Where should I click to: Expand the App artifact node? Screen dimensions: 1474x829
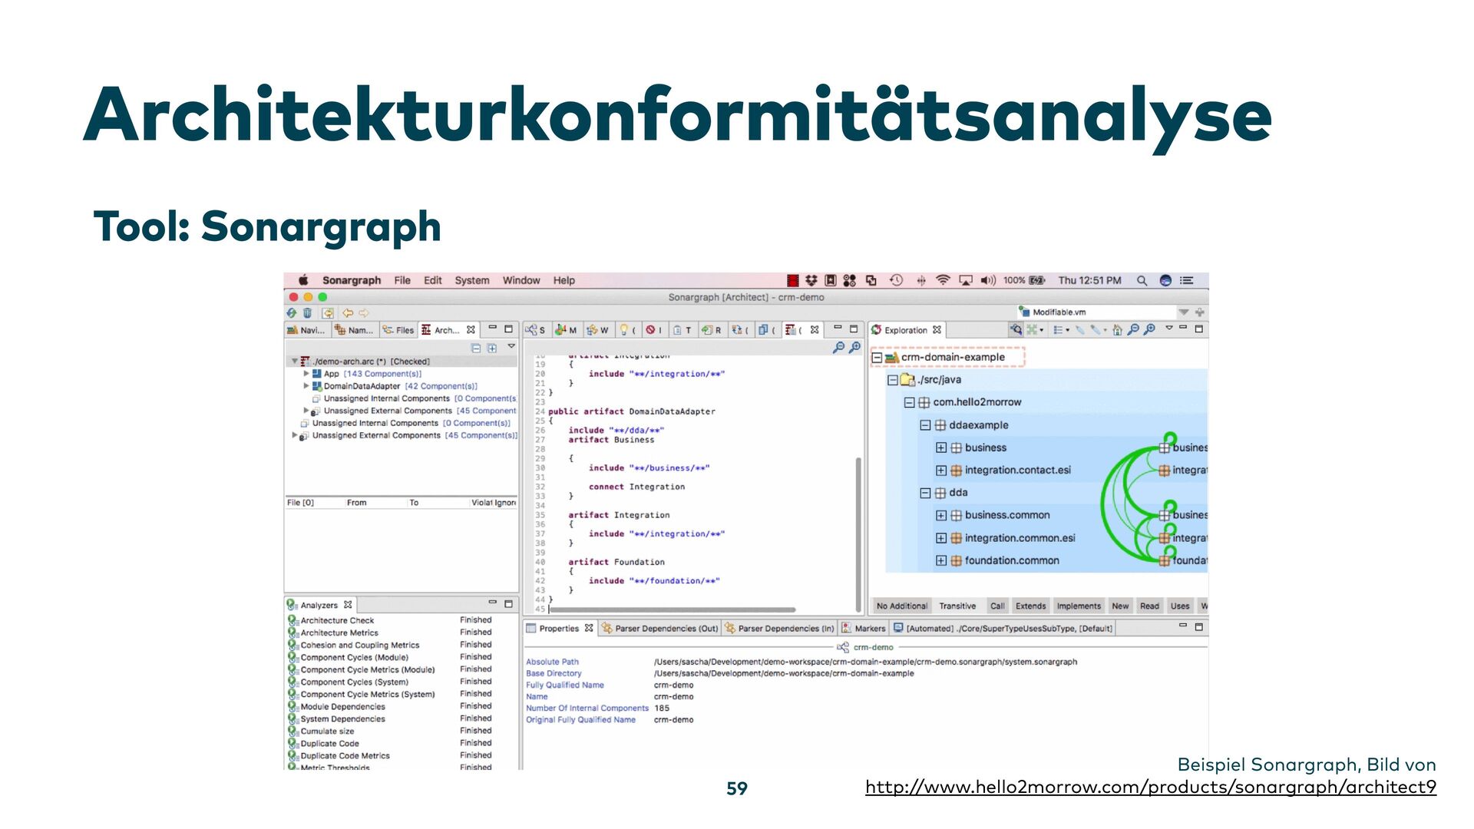click(306, 374)
